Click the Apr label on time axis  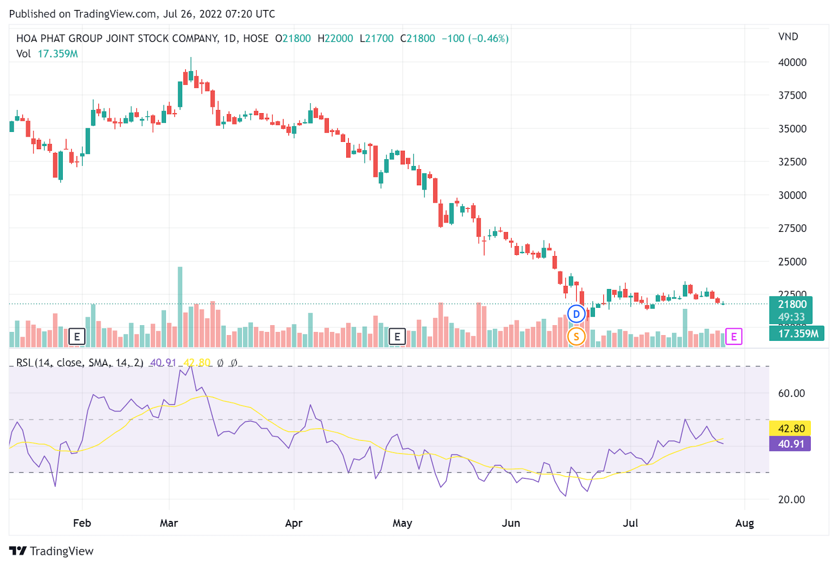click(x=294, y=523)
